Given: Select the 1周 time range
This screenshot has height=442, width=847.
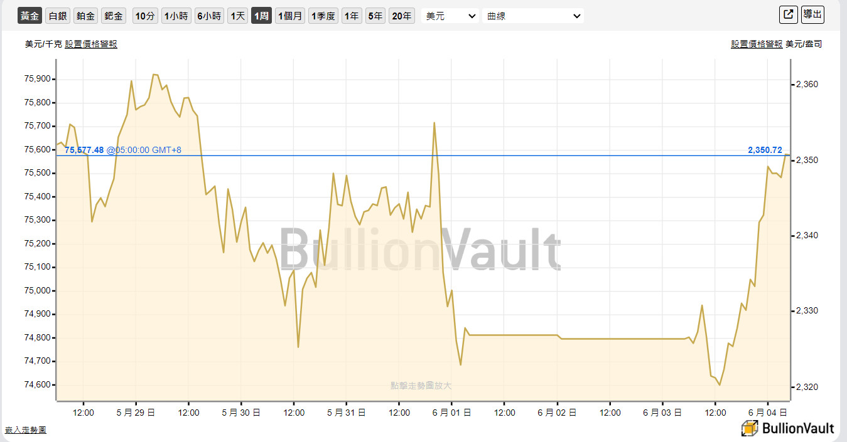Looking at the screenshot, I should pos(261,16).
